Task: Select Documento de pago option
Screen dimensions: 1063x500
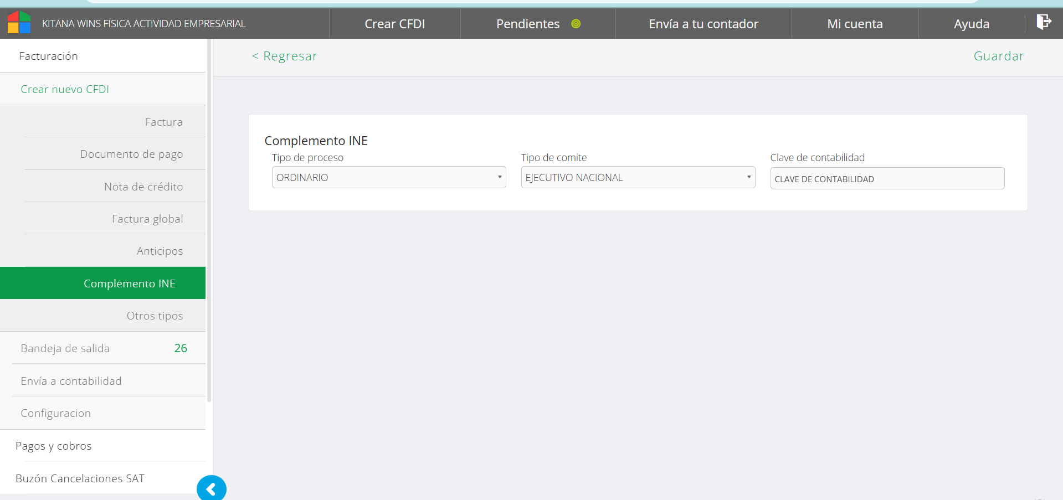Action: (x=131, y=154)
